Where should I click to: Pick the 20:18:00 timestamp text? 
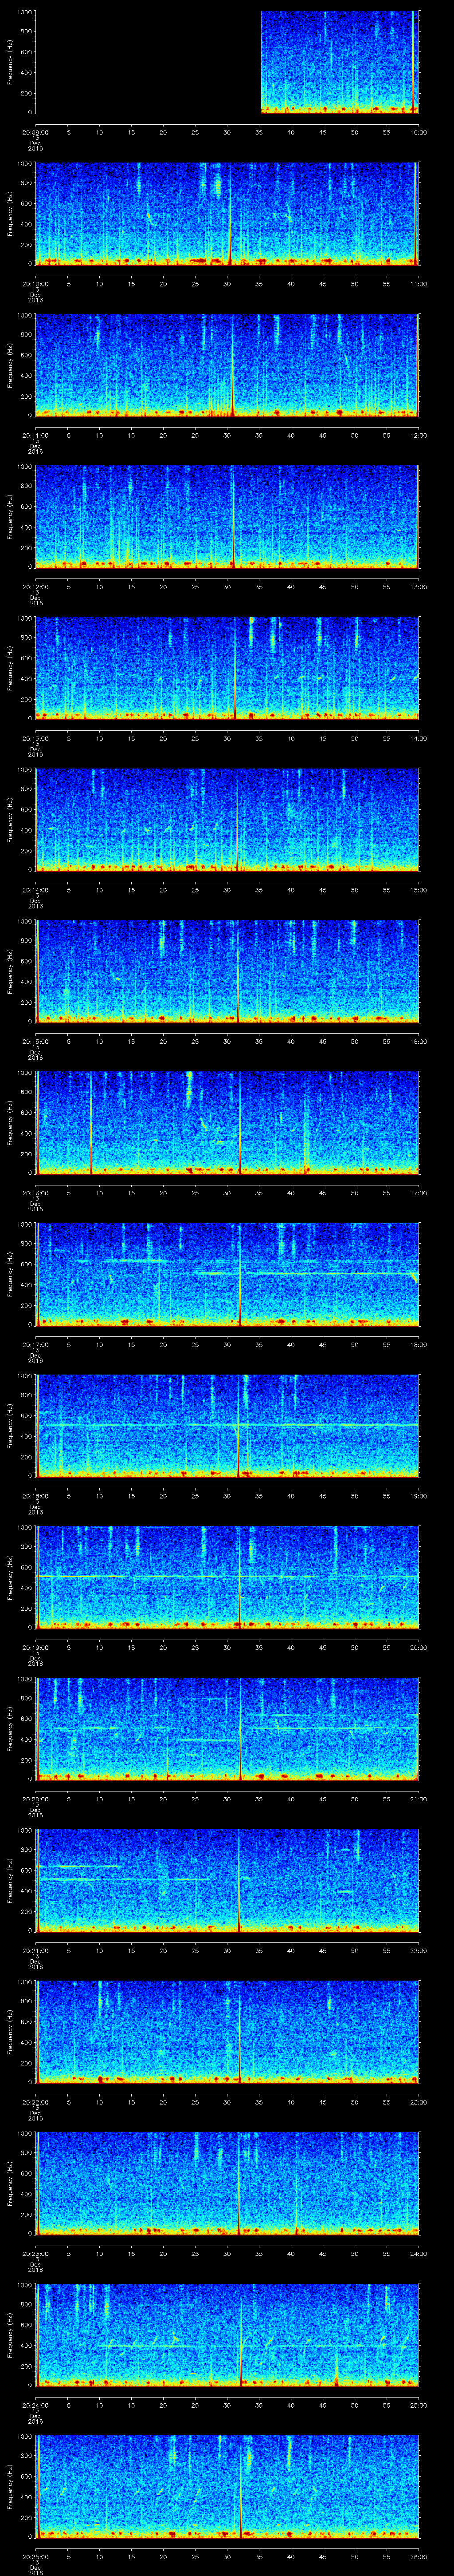click(x=35, y=1496)
